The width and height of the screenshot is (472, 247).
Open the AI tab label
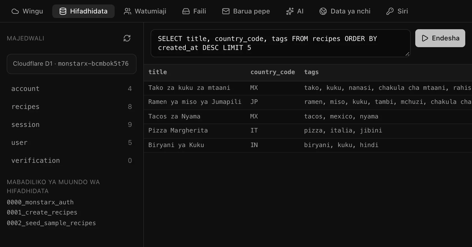point(300,11)
